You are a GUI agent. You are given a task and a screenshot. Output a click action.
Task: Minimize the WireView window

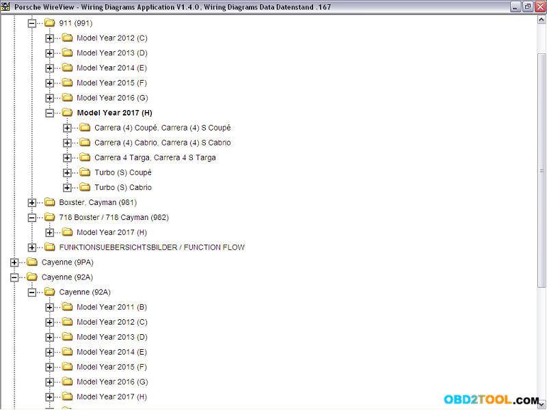coord(515,7)
